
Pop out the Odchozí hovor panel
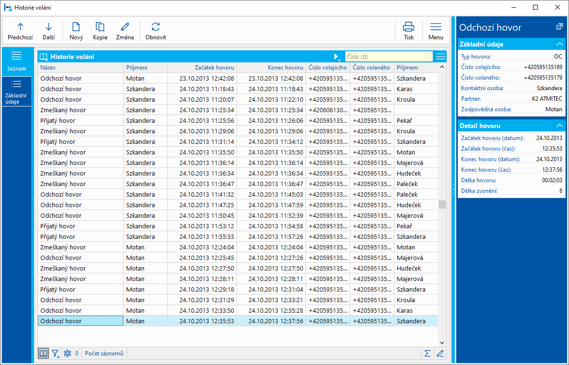click(559, 27)
